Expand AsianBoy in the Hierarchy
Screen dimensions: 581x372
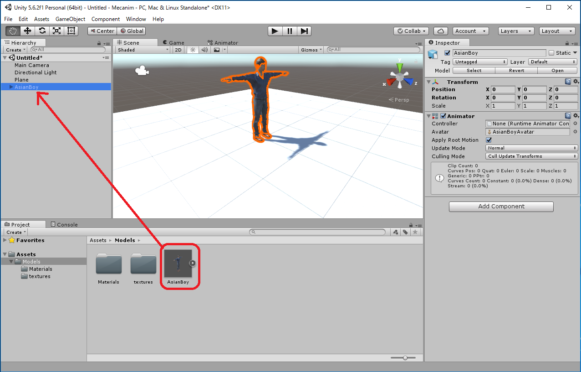point(11,87)
